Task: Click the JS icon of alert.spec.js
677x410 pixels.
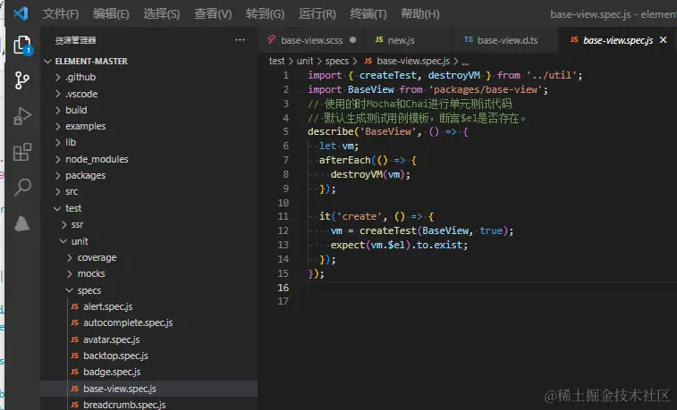Action: [75, 306]
